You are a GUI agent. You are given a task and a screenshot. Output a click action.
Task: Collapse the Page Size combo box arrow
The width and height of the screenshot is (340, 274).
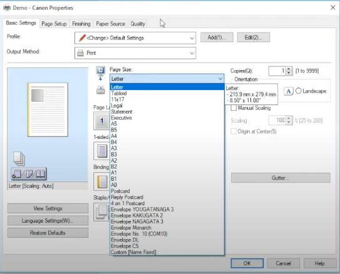pyautogui.click(x=220, y=79)
